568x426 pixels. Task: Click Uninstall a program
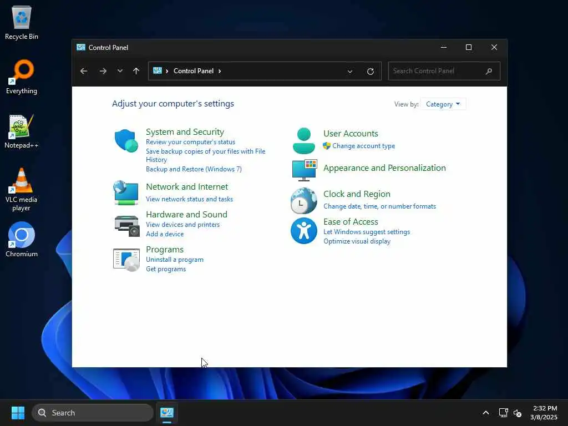(175, 260)
